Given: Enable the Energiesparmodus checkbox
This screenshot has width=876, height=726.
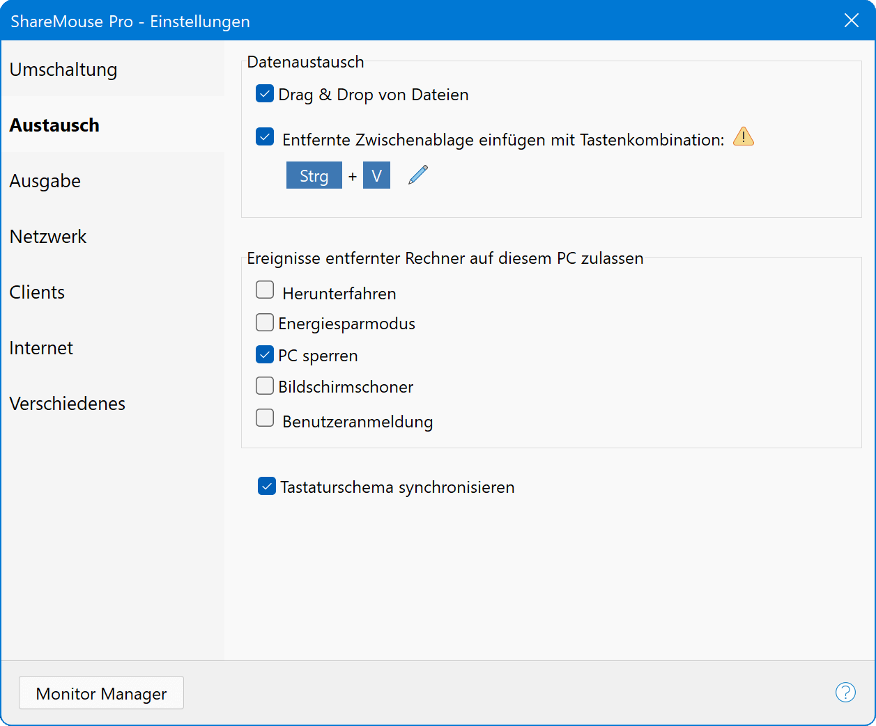Looking at the screenshot, I should pos(265,322).
